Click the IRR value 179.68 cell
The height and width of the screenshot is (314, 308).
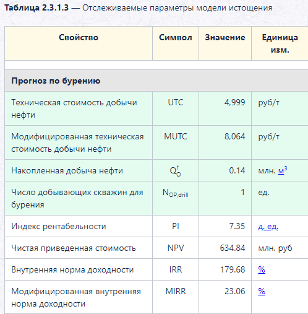click(225, 269)
